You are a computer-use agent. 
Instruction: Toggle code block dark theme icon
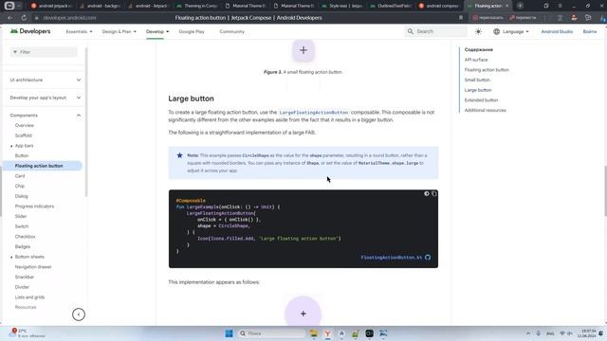click(427, 193)
